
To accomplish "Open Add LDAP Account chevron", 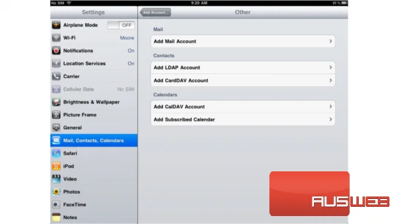I will [331, 67].
